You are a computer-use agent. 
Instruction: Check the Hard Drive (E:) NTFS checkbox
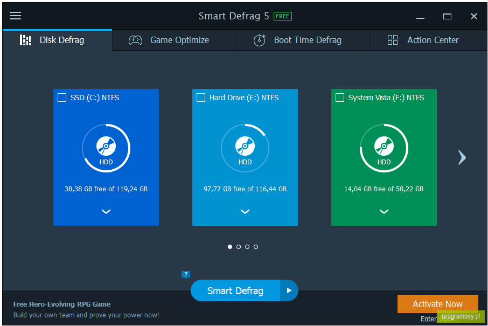click(201, 98)
